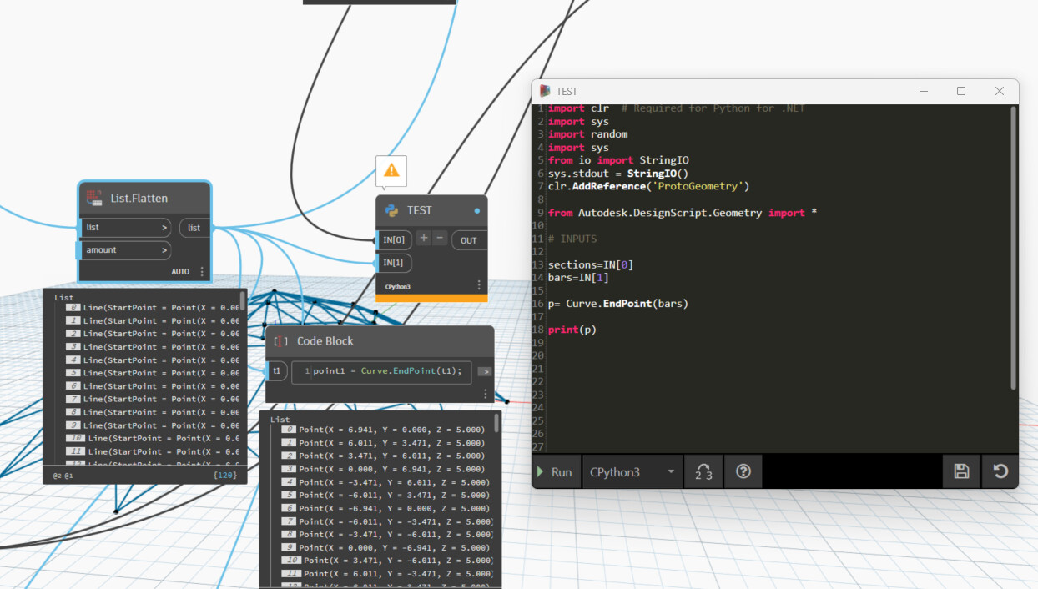Open the CPython3 engine dropdown
The width and height of the screenshot is (1038, 589).
pos(632,471)
